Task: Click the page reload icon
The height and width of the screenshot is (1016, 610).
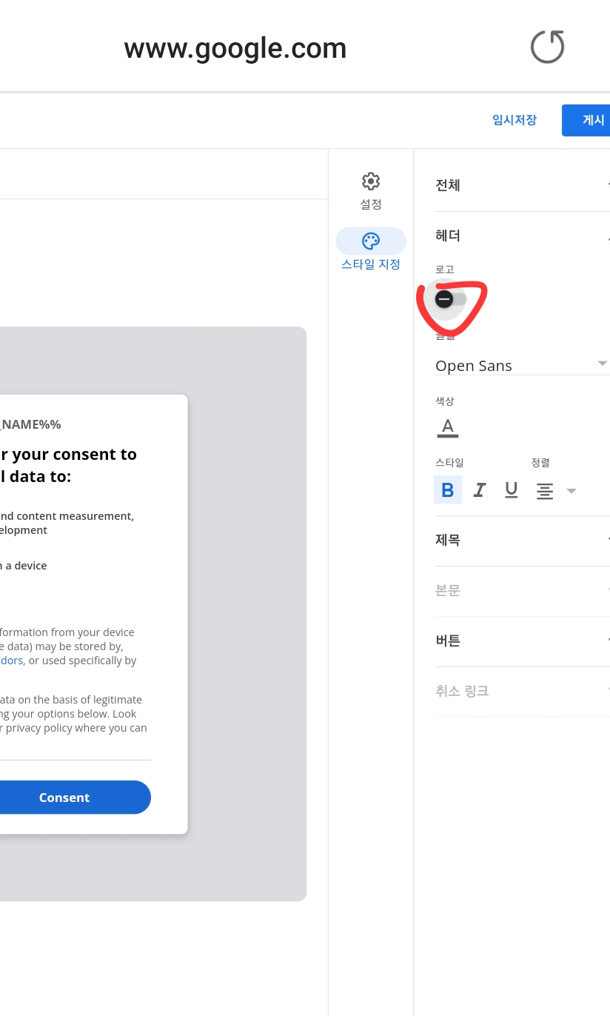Action: point(547,47)
